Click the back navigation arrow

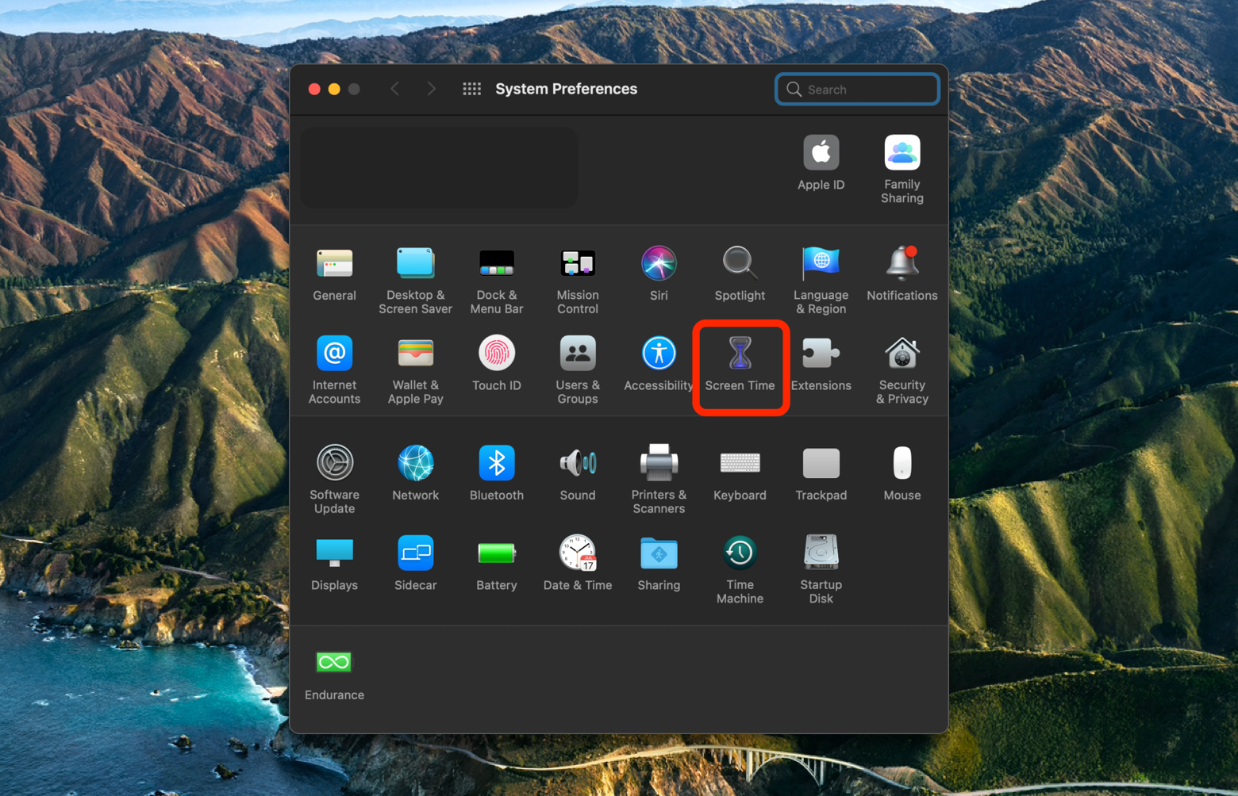pos(395,88)
